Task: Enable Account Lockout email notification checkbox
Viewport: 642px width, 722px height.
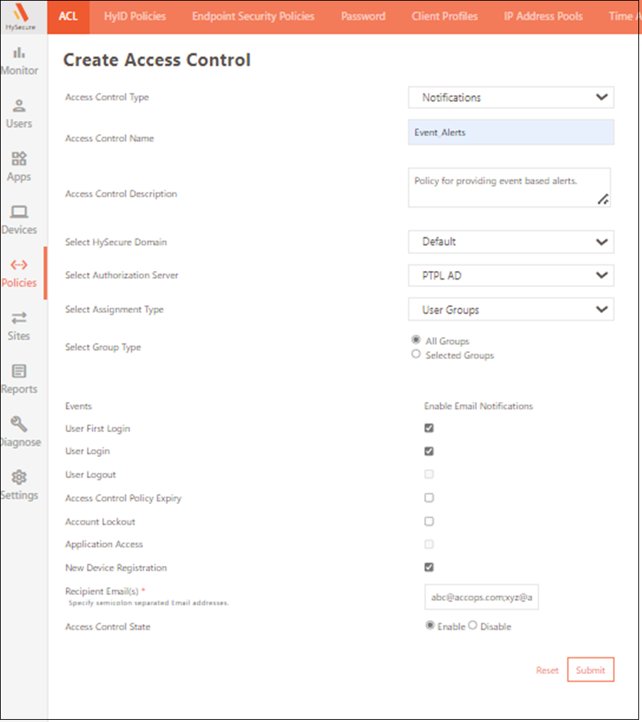Action: (x=429, y=521)
